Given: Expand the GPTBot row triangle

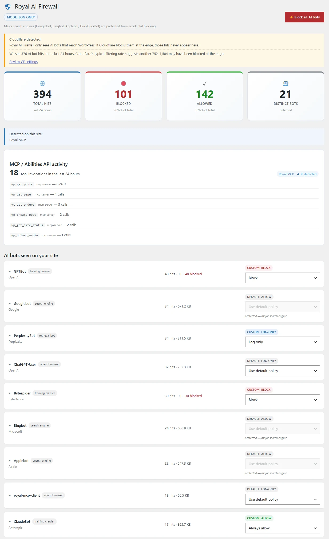Looking at the screenshot, I should (10, 271).
